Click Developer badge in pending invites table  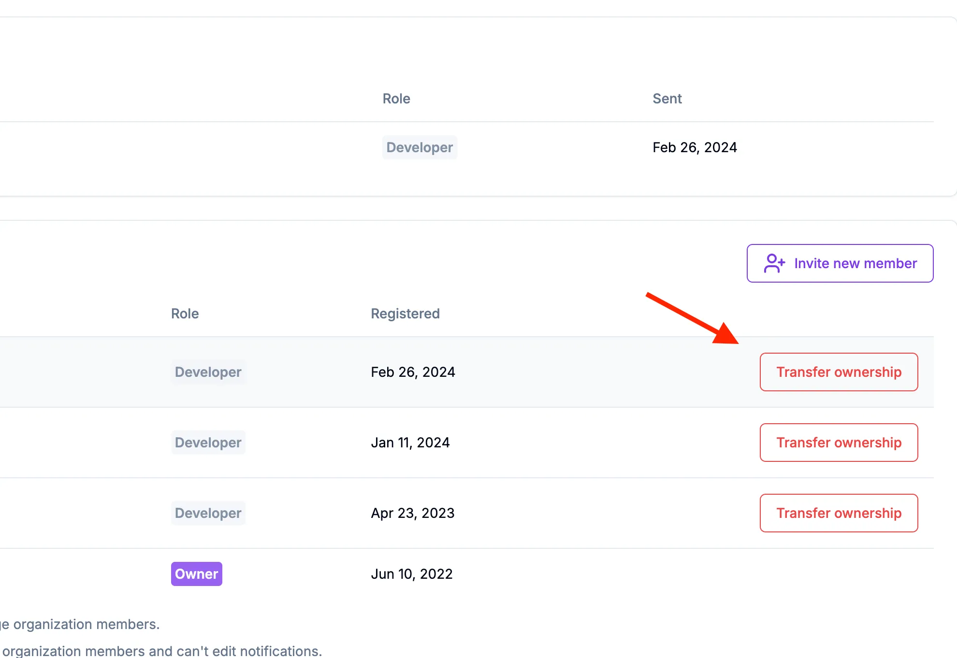[419, 147]
